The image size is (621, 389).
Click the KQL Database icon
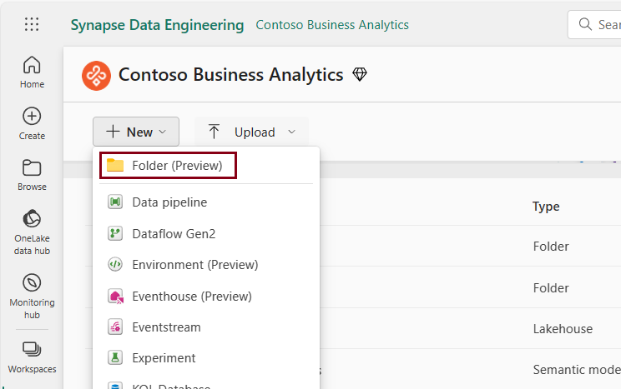115,386
